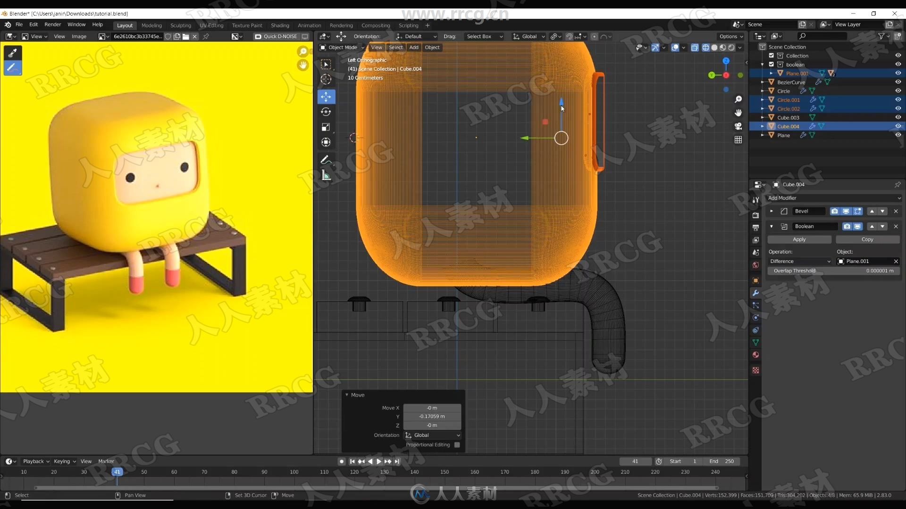Open the Operation type dropdown
This screenshot has width=906, height=509.
(798, 261)
